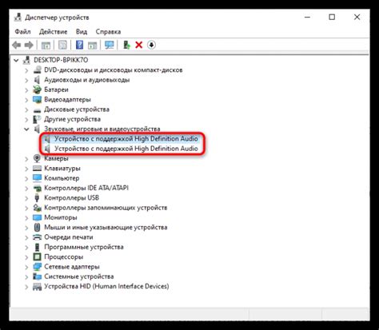
Task: Click the download arrow disable device icon
Action: point(151,45)
